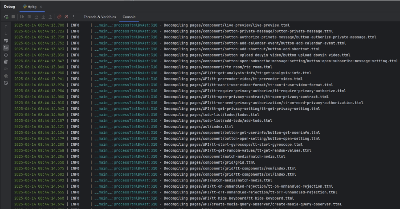Clear all console output with the trash icon
Viewport: 400px width, 209px height.
point(6,62)
